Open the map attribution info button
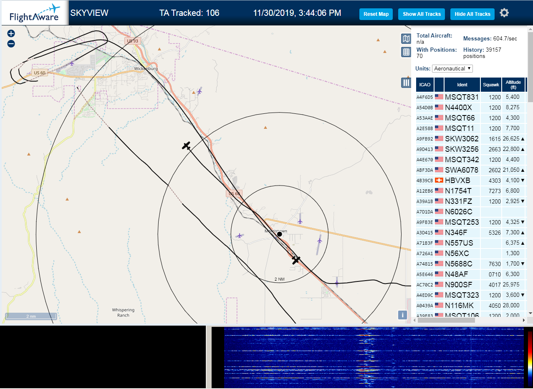 pyautogui.click(x=402, y=315)
